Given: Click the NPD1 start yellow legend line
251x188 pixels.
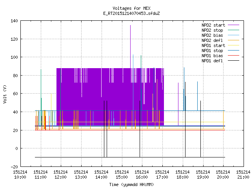Looking at the screenshot, I should point(233,45).
